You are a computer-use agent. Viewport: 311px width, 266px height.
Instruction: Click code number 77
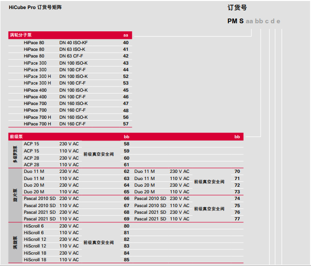(x=237, y=219)
